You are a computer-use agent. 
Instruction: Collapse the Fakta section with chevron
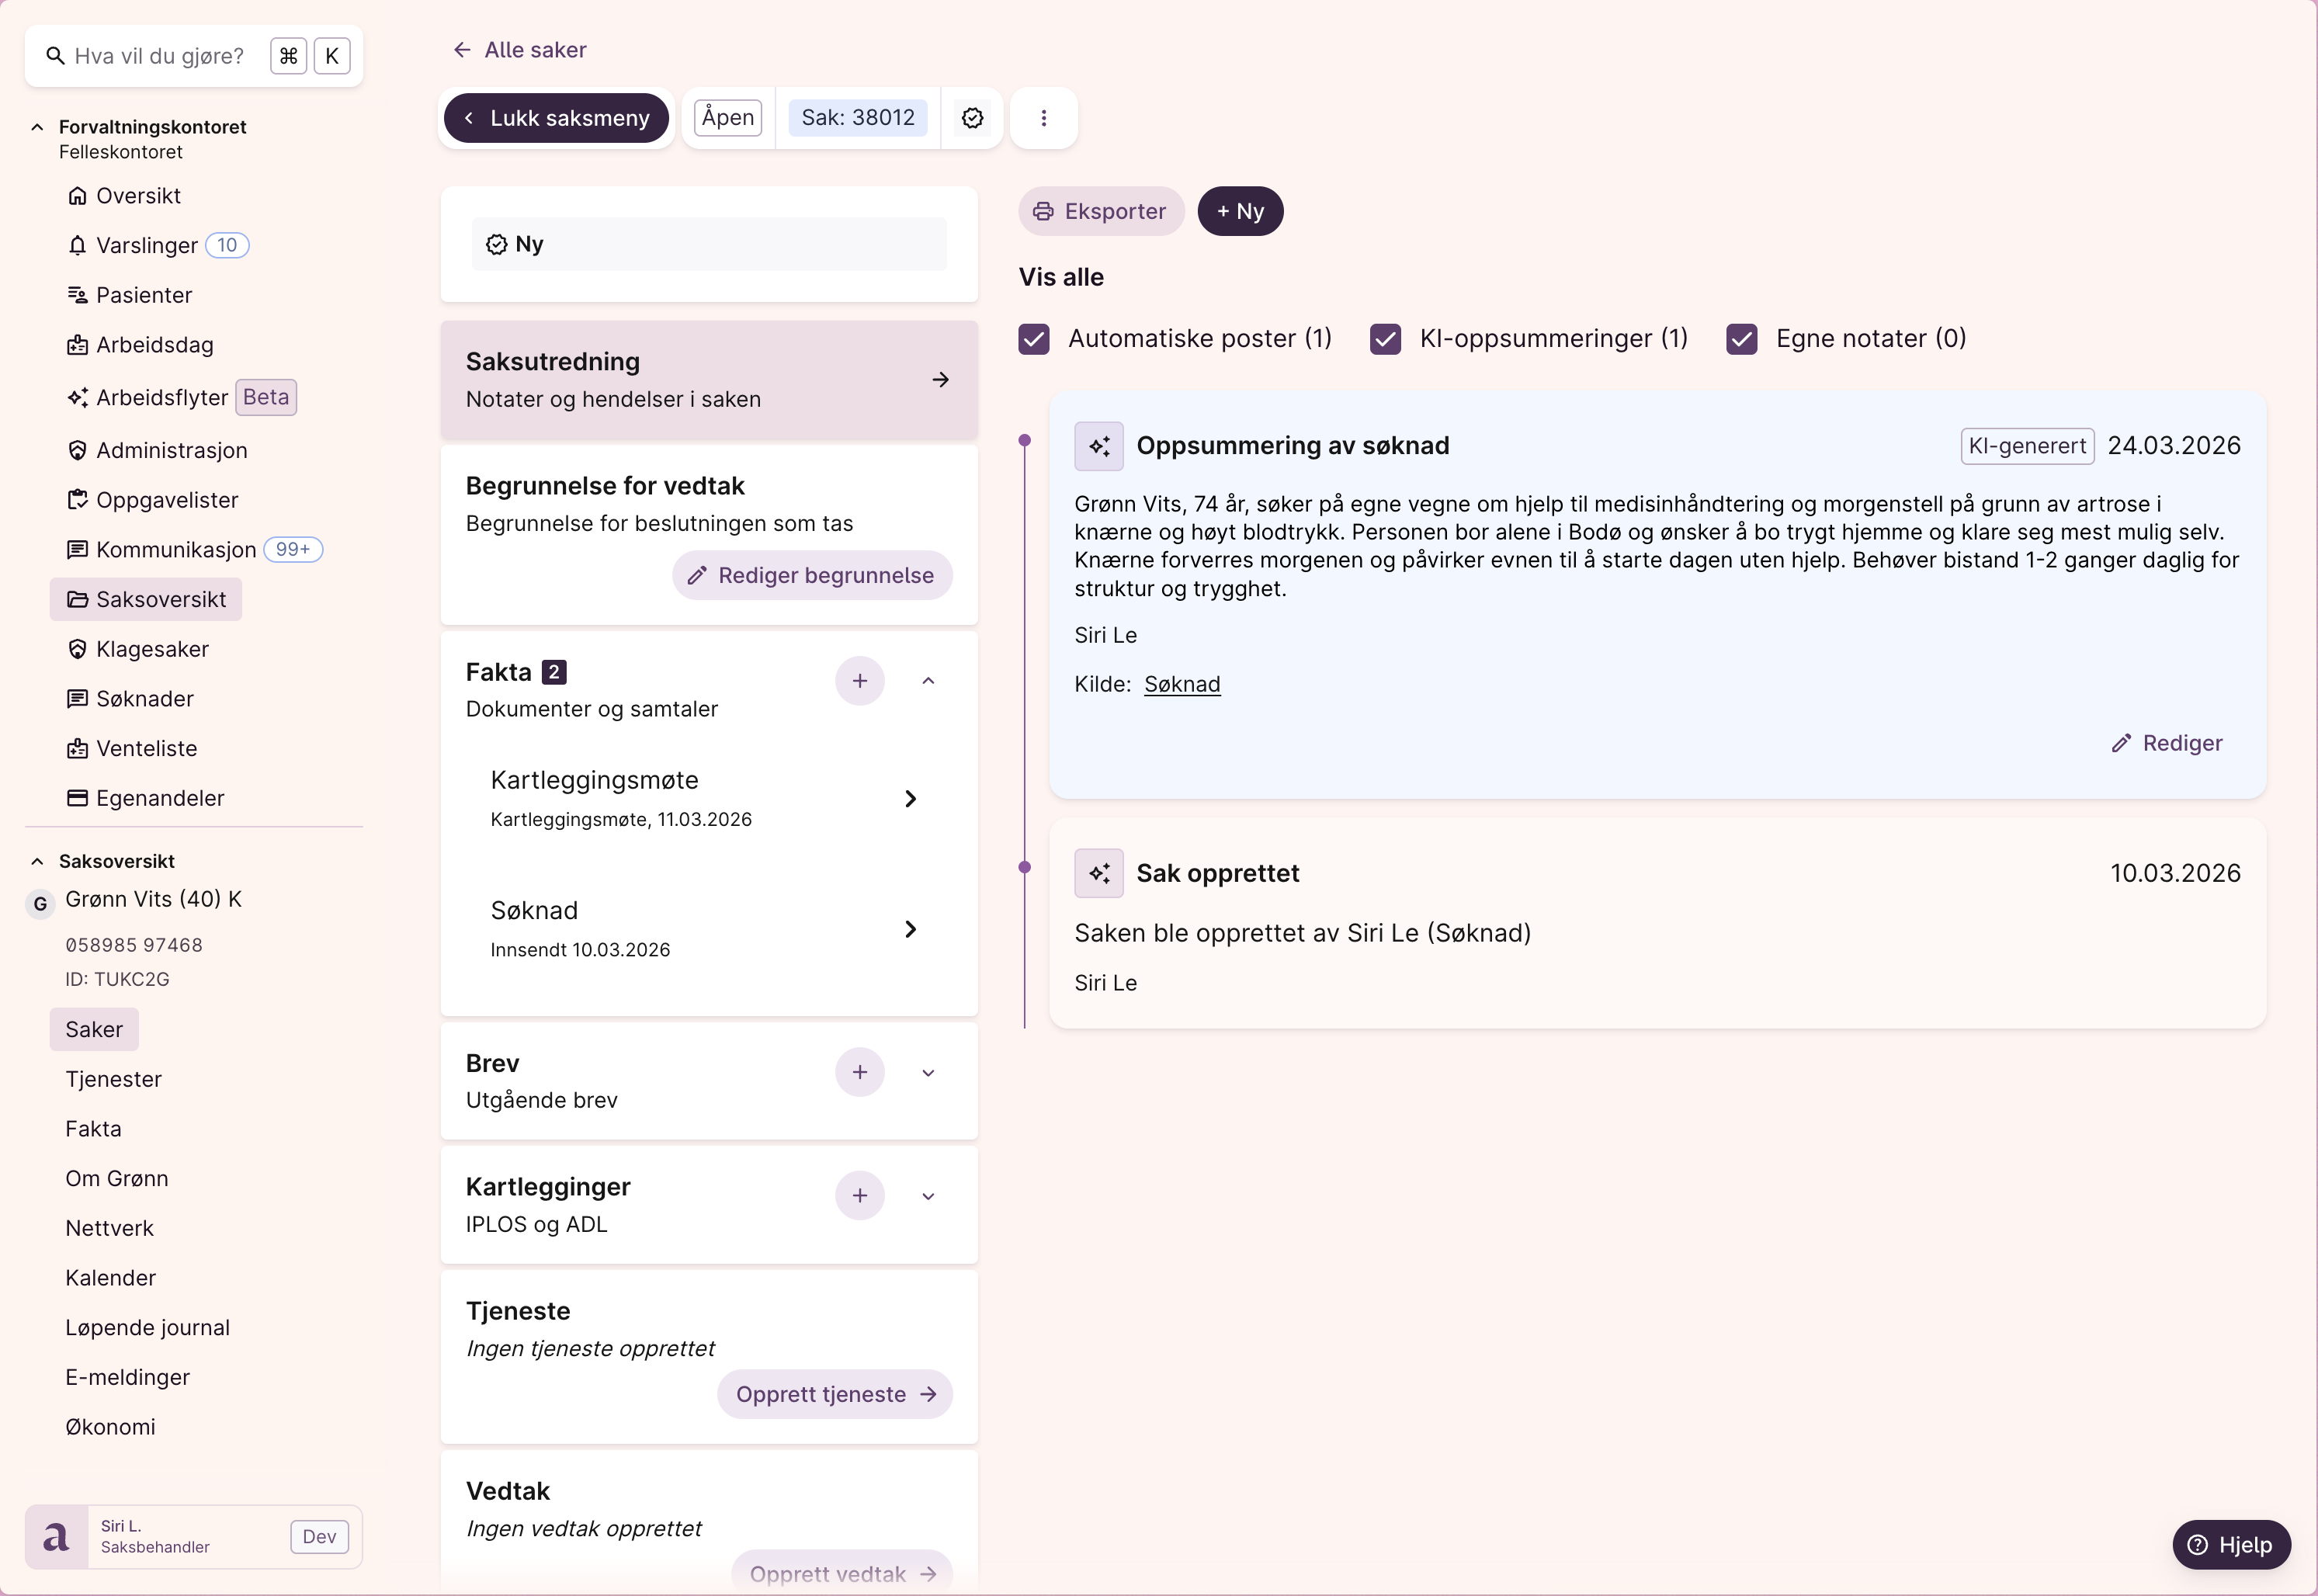click(x=928, y=681)
